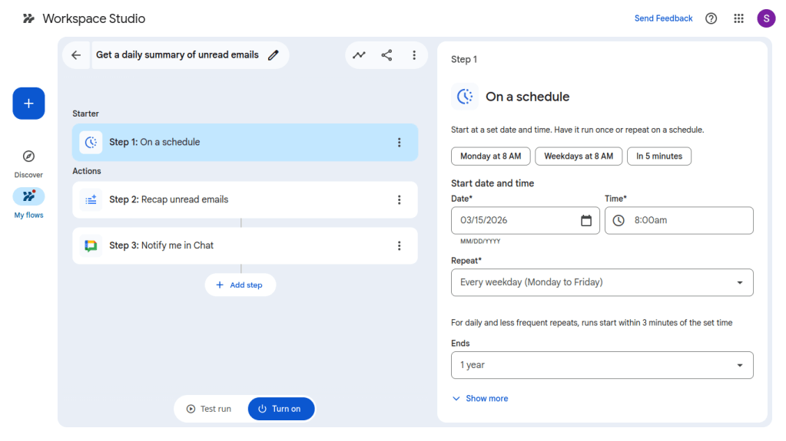The height and width of the screenshot is (441, 786).
Task: Open the three-dot menu for Step 2
Action: coord(399,199)
